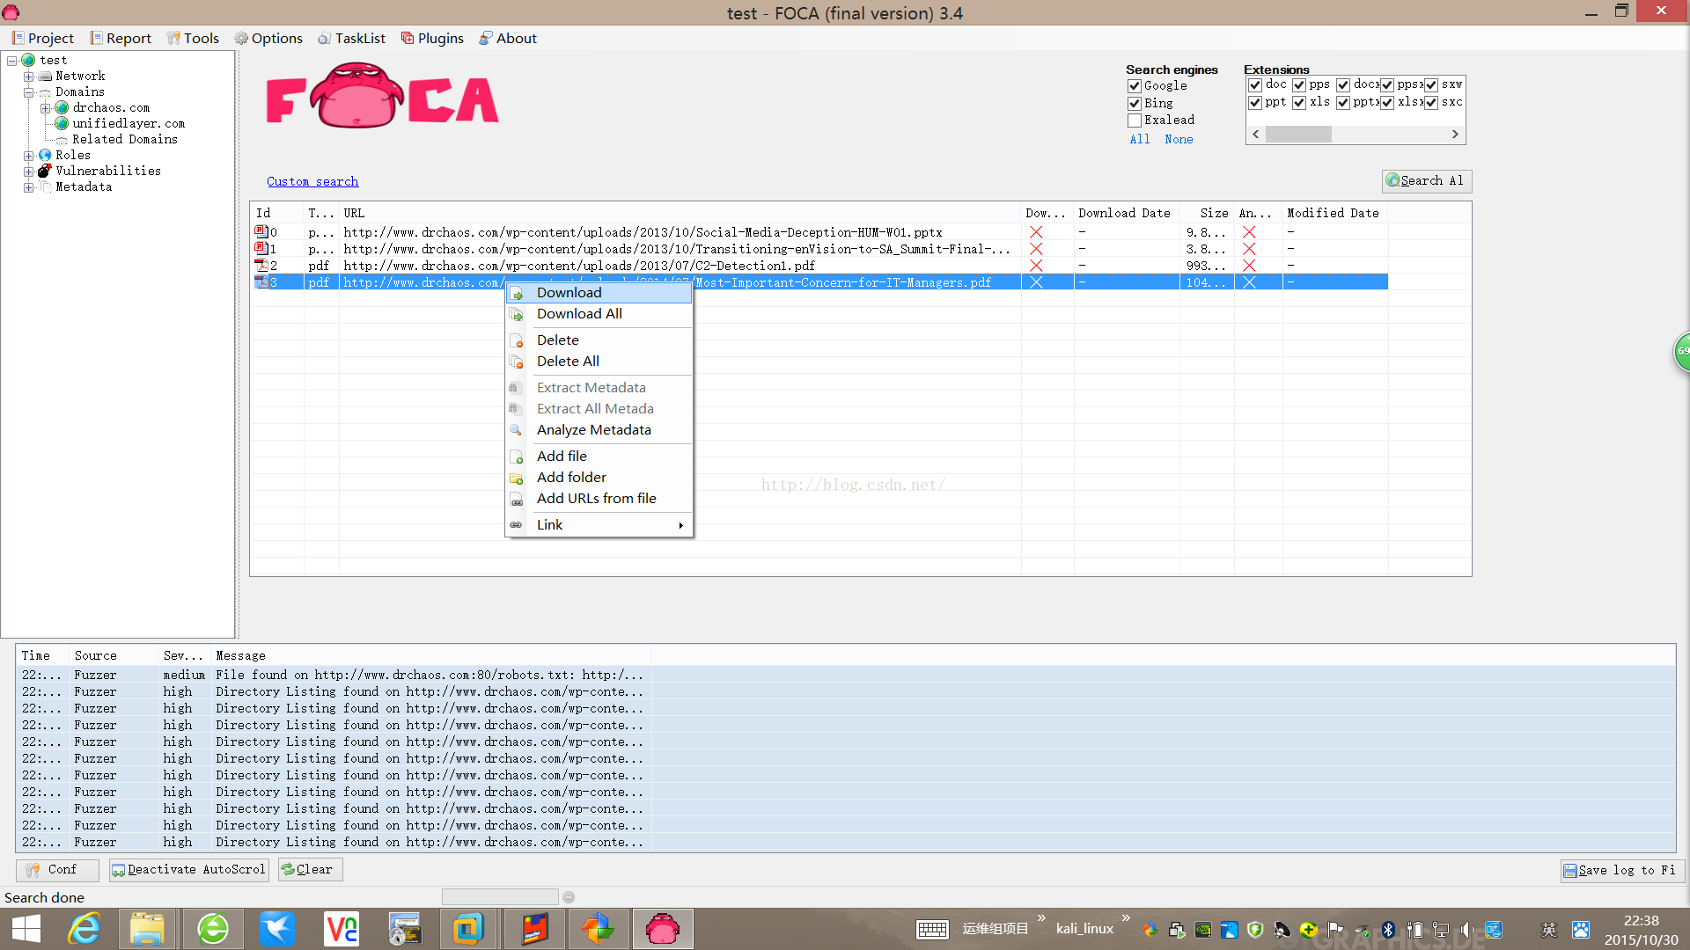Expand the Metadata tree node

[x=28, y=187]
